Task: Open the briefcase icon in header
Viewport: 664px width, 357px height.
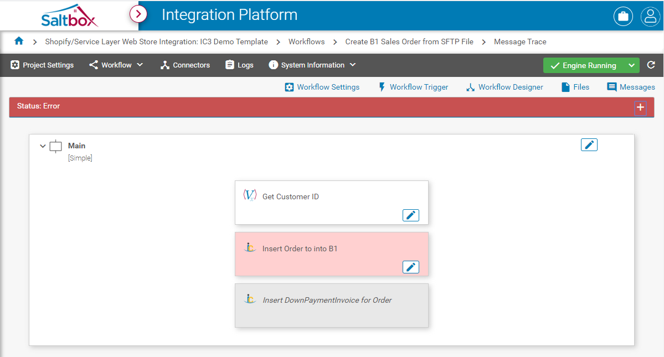Action: click(x=623, y=17)
